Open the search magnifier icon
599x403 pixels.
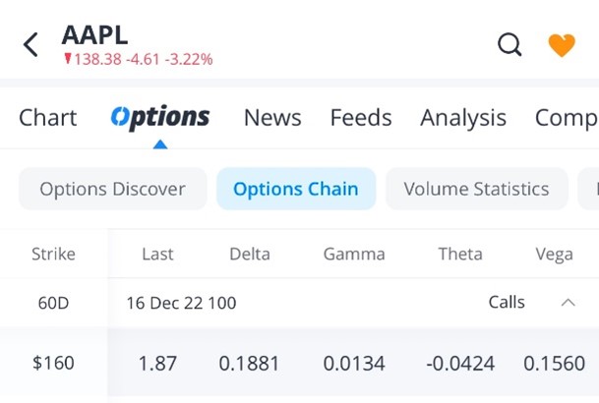pyautogui.click(x=509, y=44)
